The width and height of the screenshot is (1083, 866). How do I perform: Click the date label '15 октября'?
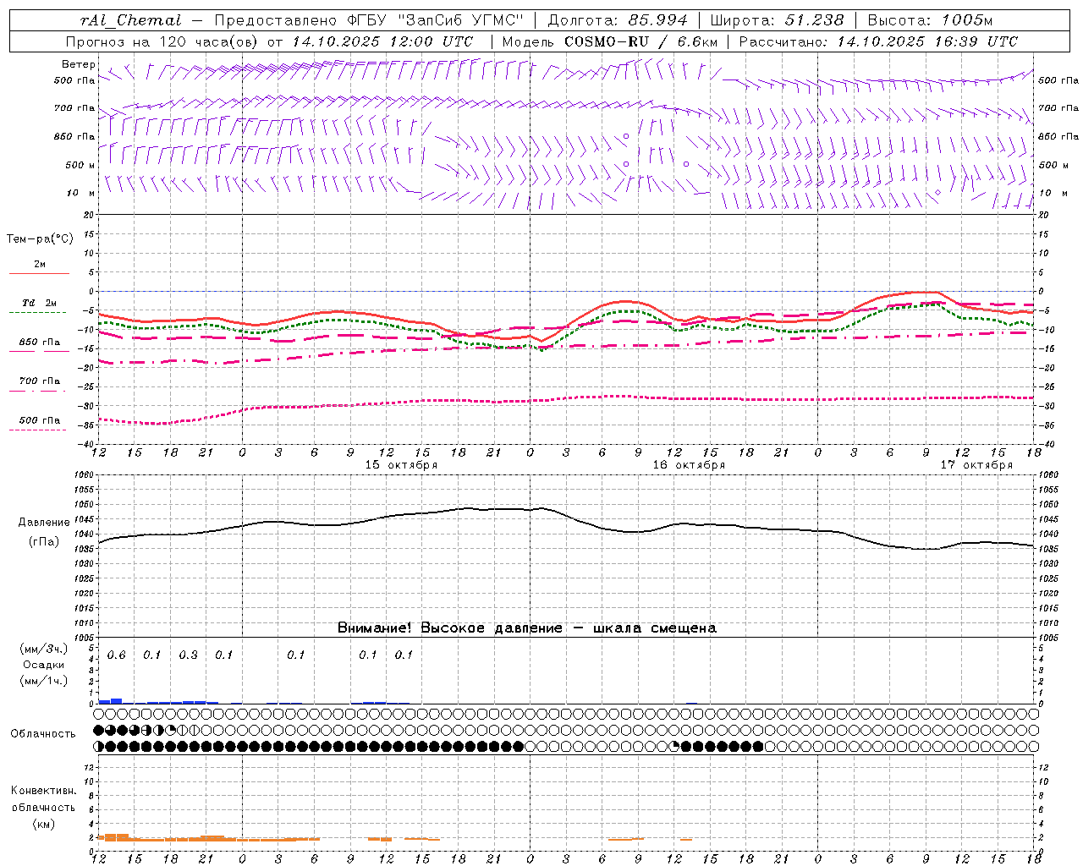click(x=401, y=465)
